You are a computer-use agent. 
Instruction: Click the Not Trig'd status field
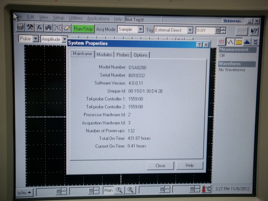143,20
